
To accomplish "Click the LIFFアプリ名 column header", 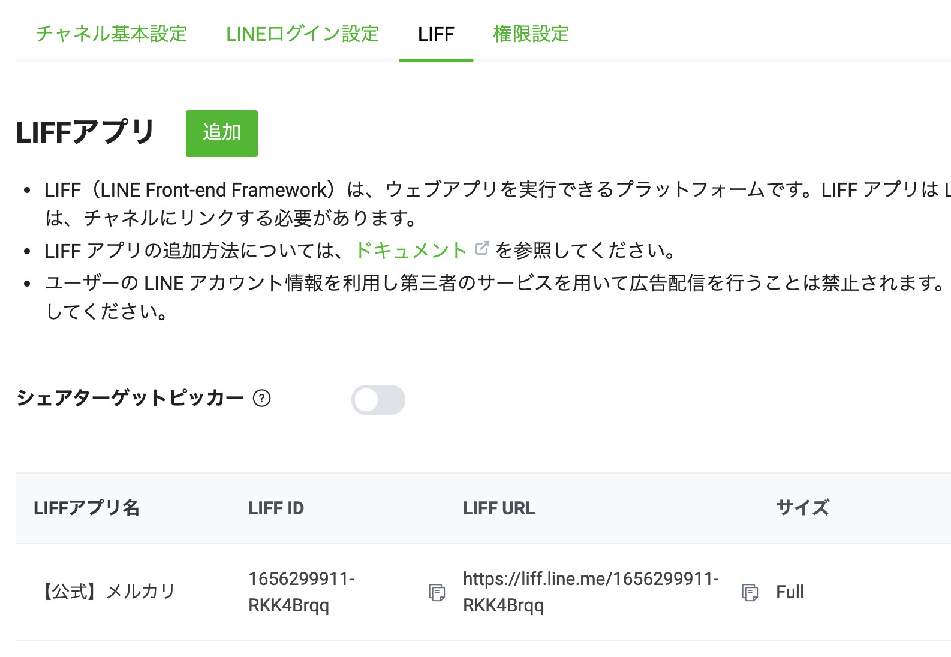I will 87,508.
